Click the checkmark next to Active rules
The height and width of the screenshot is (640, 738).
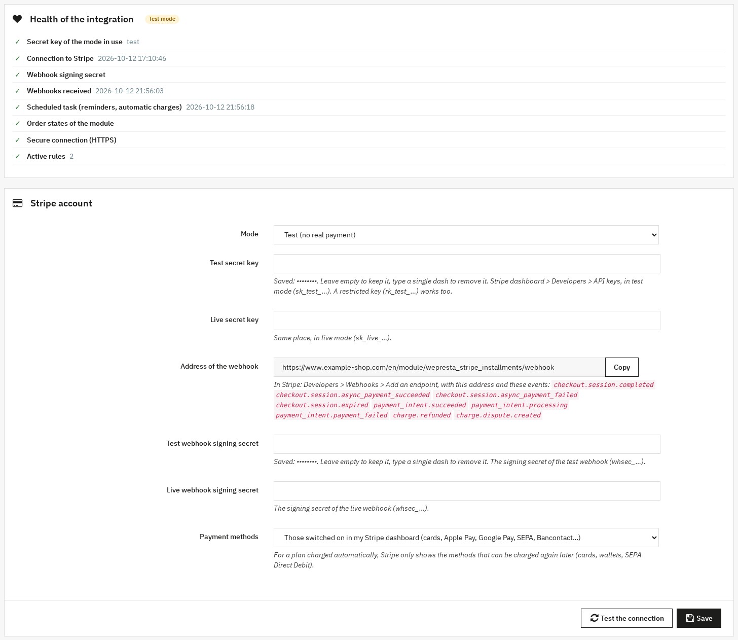[x=18, y=156]
